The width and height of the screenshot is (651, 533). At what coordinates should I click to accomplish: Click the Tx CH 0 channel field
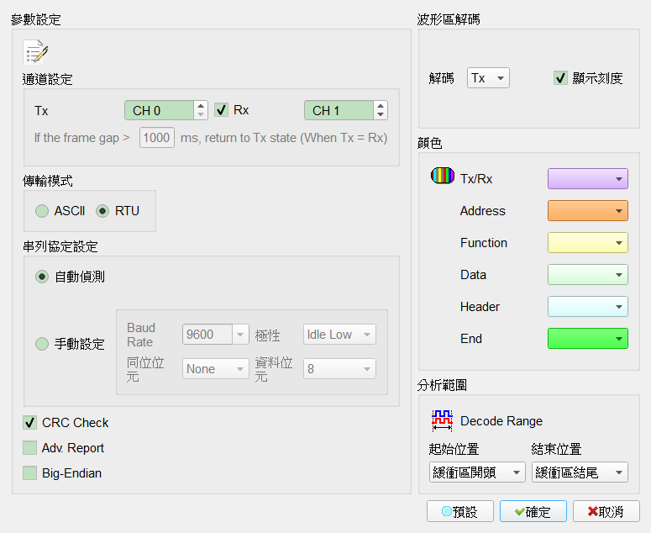point(159,110)
